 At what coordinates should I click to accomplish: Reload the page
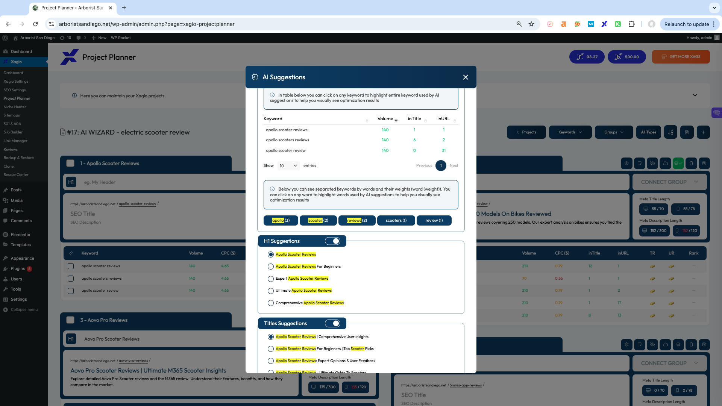tap(35, 24)
